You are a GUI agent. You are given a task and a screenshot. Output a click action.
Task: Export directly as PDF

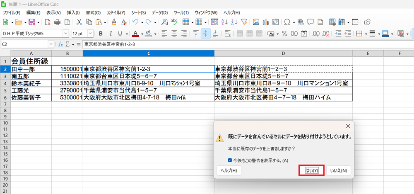point(48,22)
